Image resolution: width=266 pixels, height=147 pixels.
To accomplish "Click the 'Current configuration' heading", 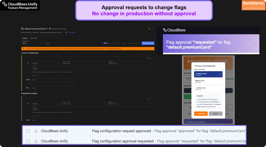I will pos(30,53).
